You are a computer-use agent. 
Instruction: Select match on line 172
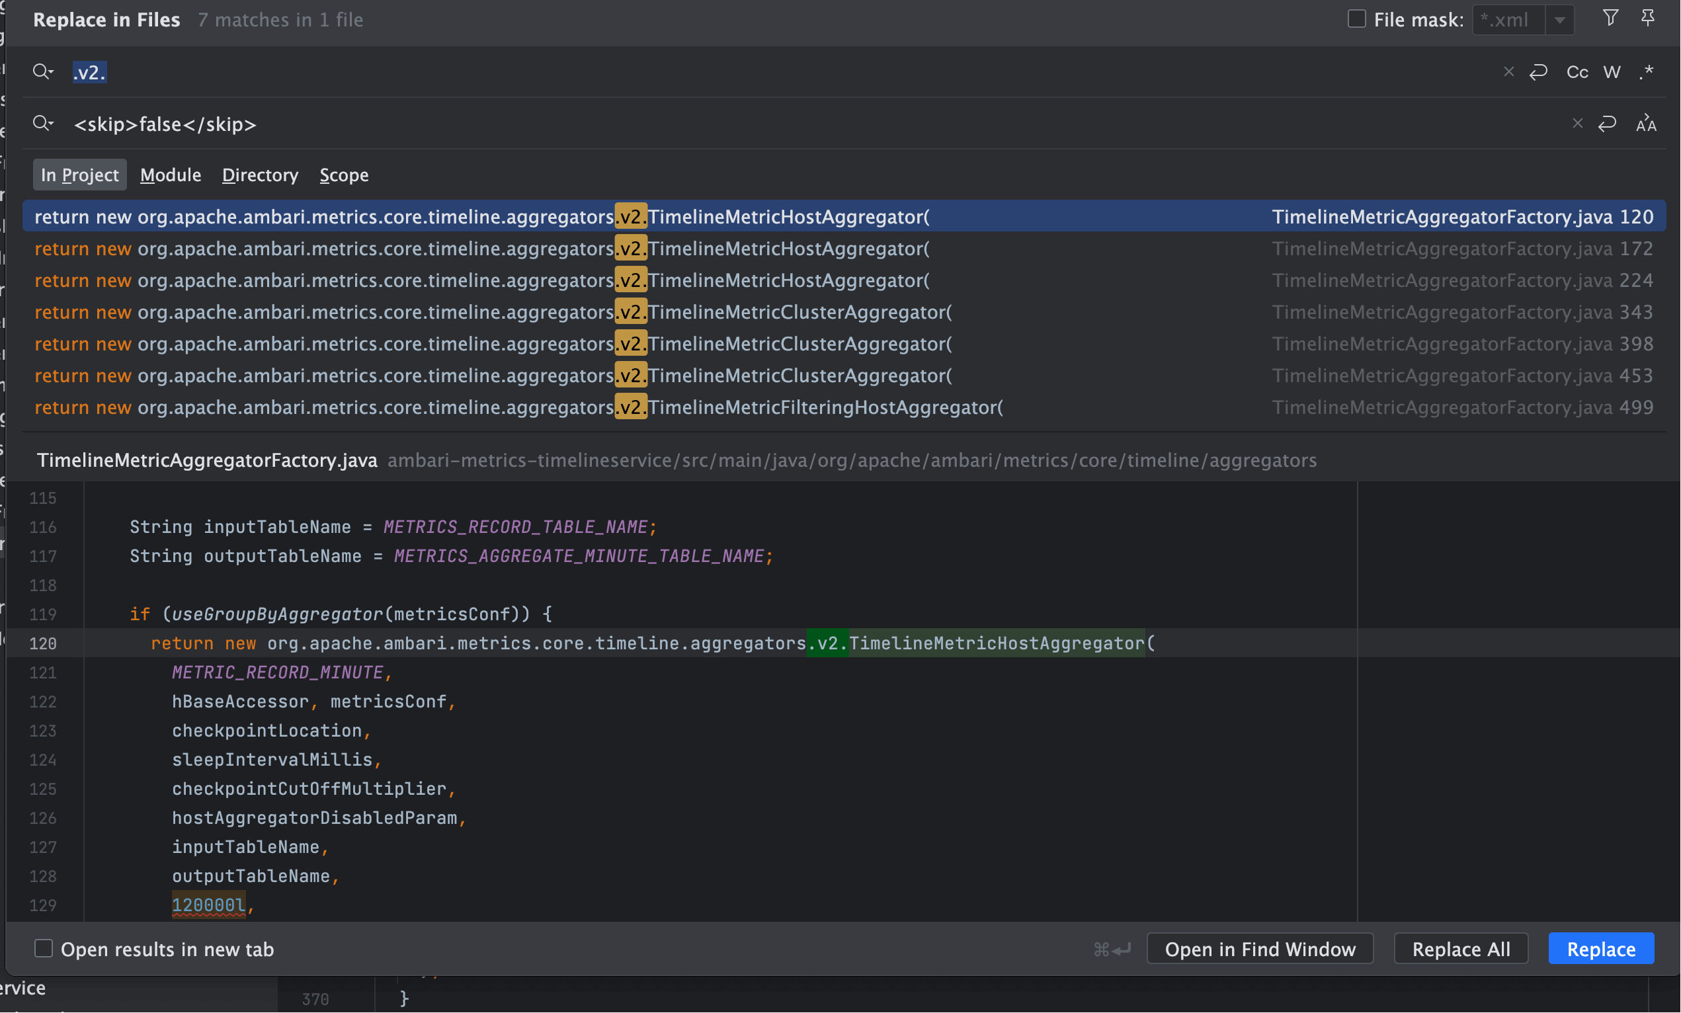click(x=844, y=249)
